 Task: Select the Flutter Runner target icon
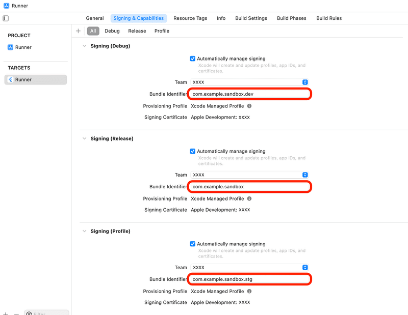(10, 80)
